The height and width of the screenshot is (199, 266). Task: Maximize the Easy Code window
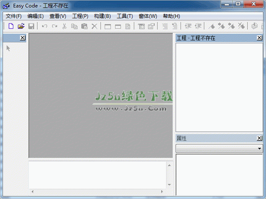(238, 4)
